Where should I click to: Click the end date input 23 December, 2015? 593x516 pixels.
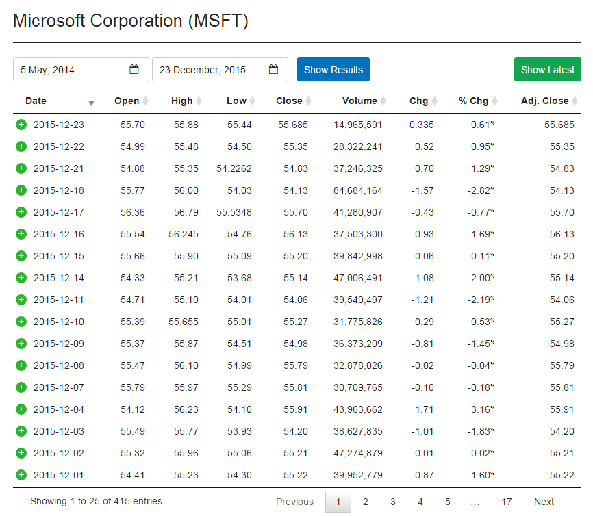point(209,70)
